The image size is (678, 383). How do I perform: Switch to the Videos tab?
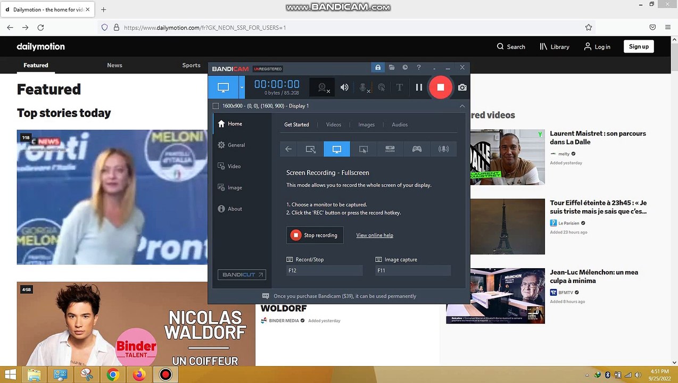point(334,124)
